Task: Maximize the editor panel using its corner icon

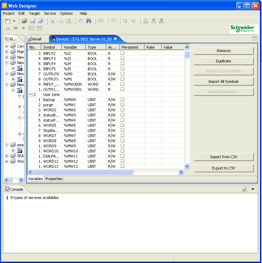Action: pyautogui.click(x=254, y=38)
